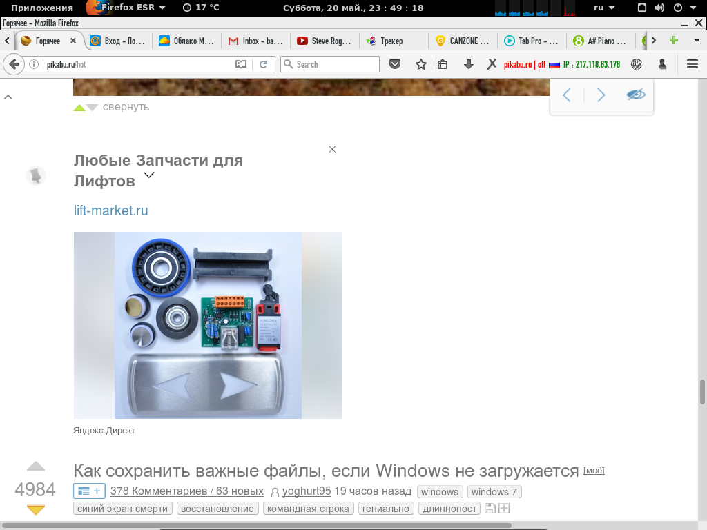The width and height of the screenshot is (707, 530).
Task: Open the downloads arrow icon
Action: point(469,64)
